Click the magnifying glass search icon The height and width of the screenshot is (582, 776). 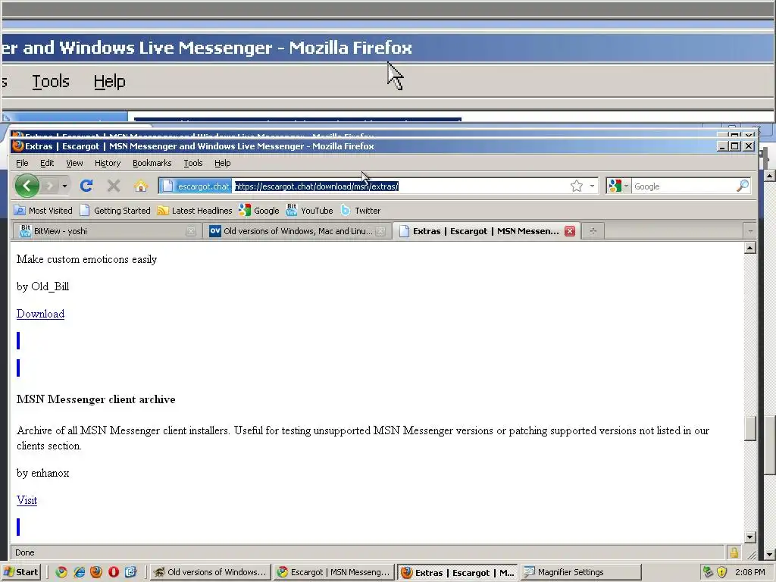click(x=743, y=186)
